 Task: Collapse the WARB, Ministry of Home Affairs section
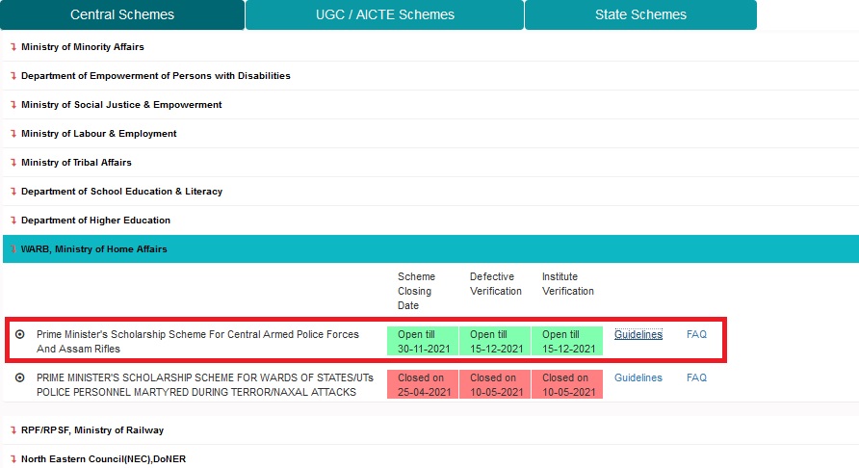(93, 249)
